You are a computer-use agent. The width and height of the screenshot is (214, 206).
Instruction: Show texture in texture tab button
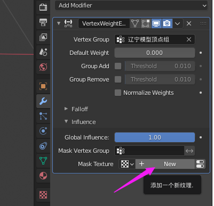[x=200, y=164]
